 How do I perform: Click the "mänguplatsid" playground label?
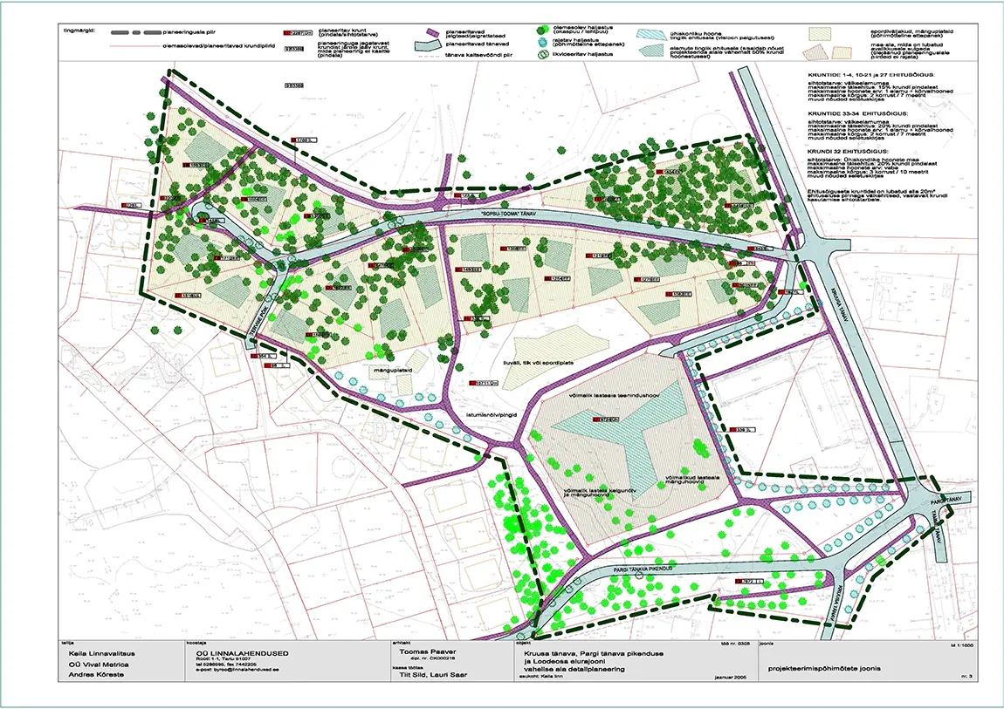394,370
